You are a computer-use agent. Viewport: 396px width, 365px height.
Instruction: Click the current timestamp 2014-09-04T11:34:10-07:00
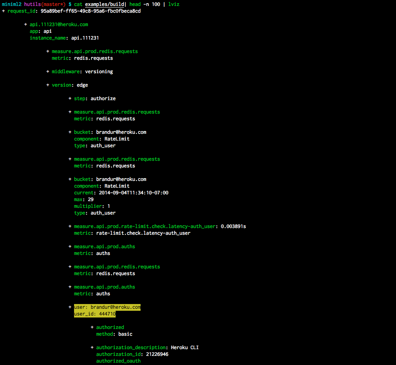133,193
